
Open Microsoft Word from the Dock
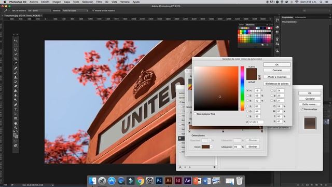(x=206, y=181)
